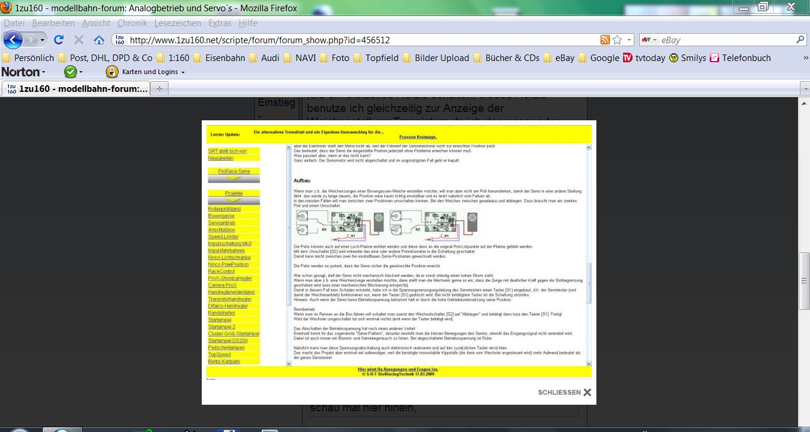Click the Norton green checkmark icon
This screenshot has height=432, width=810.
click(x=70, y=72)
